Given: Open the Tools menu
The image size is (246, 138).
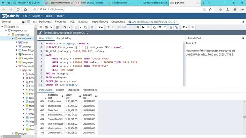Looking at the screenshot, I should pos(50,16).
